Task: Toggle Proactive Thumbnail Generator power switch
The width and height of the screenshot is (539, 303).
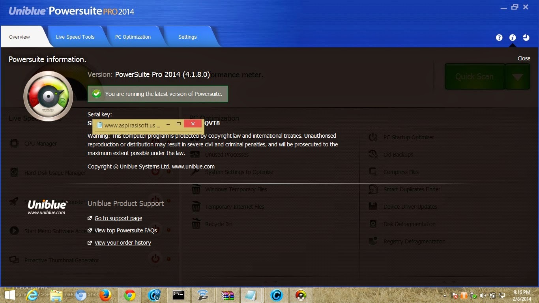Action: tap(155, 259)
